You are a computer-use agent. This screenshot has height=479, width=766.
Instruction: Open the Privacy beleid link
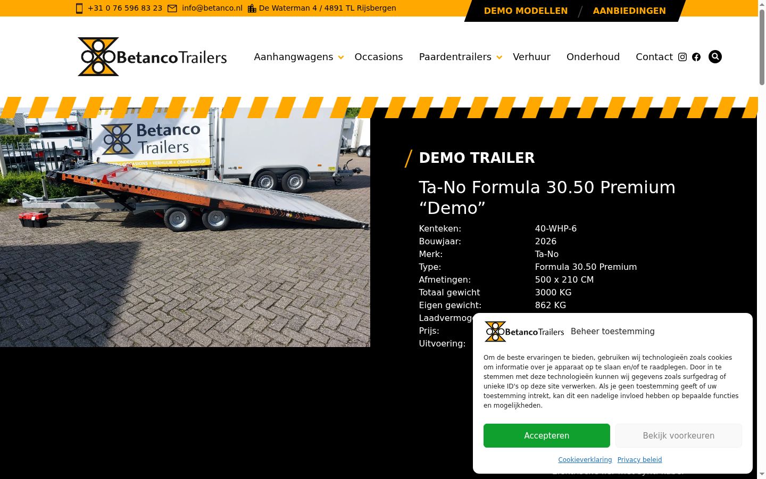[640, 460]
